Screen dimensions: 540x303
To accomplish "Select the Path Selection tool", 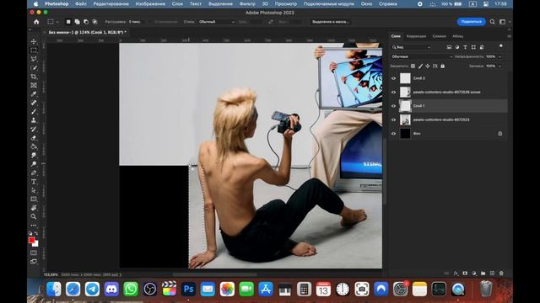I will click(34, 190).
